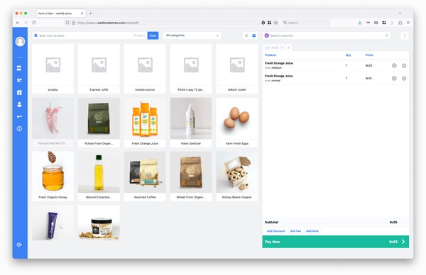This screenshot has width=426, height=275.
Task: Open the shield tracking protection icon
Action: point(67,23)
